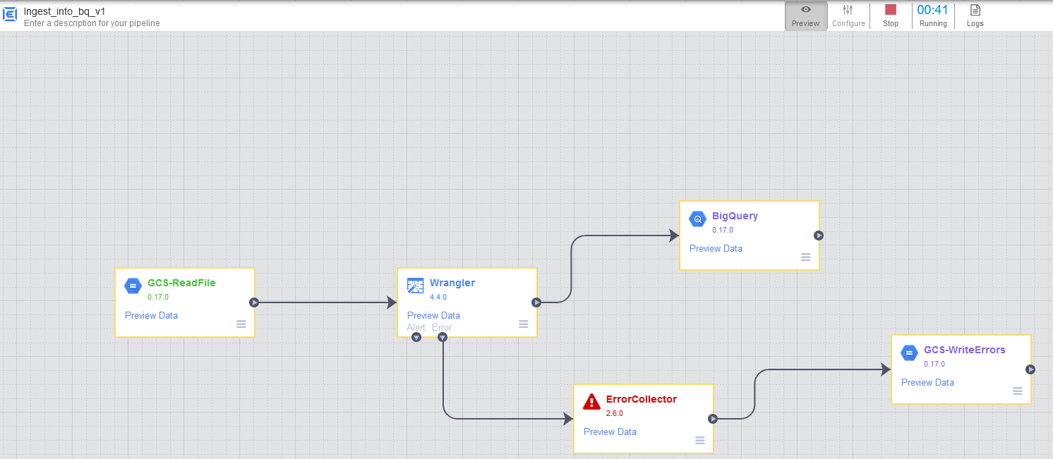The image size is (1053, 459).
Task: Click the GCS-WriteErrors node hexagon icon
Action: pyautogui.click(x=909, y=353)
